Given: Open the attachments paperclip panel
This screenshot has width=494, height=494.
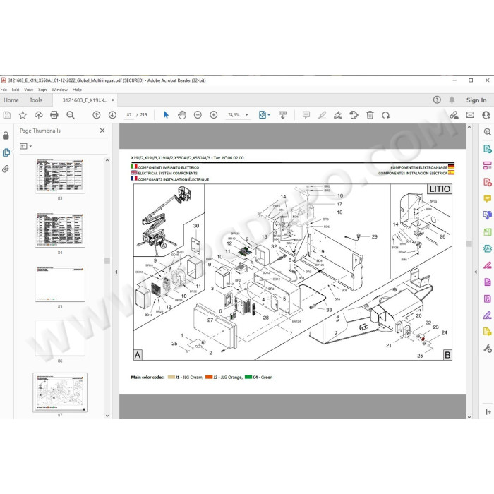Looking at the screenshot, I should (x=6, y=169).
